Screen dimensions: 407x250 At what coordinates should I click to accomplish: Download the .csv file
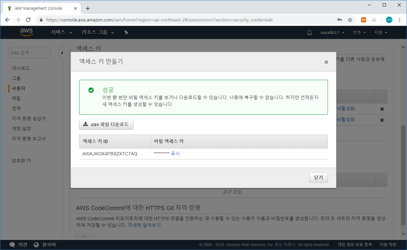[106, 125]
